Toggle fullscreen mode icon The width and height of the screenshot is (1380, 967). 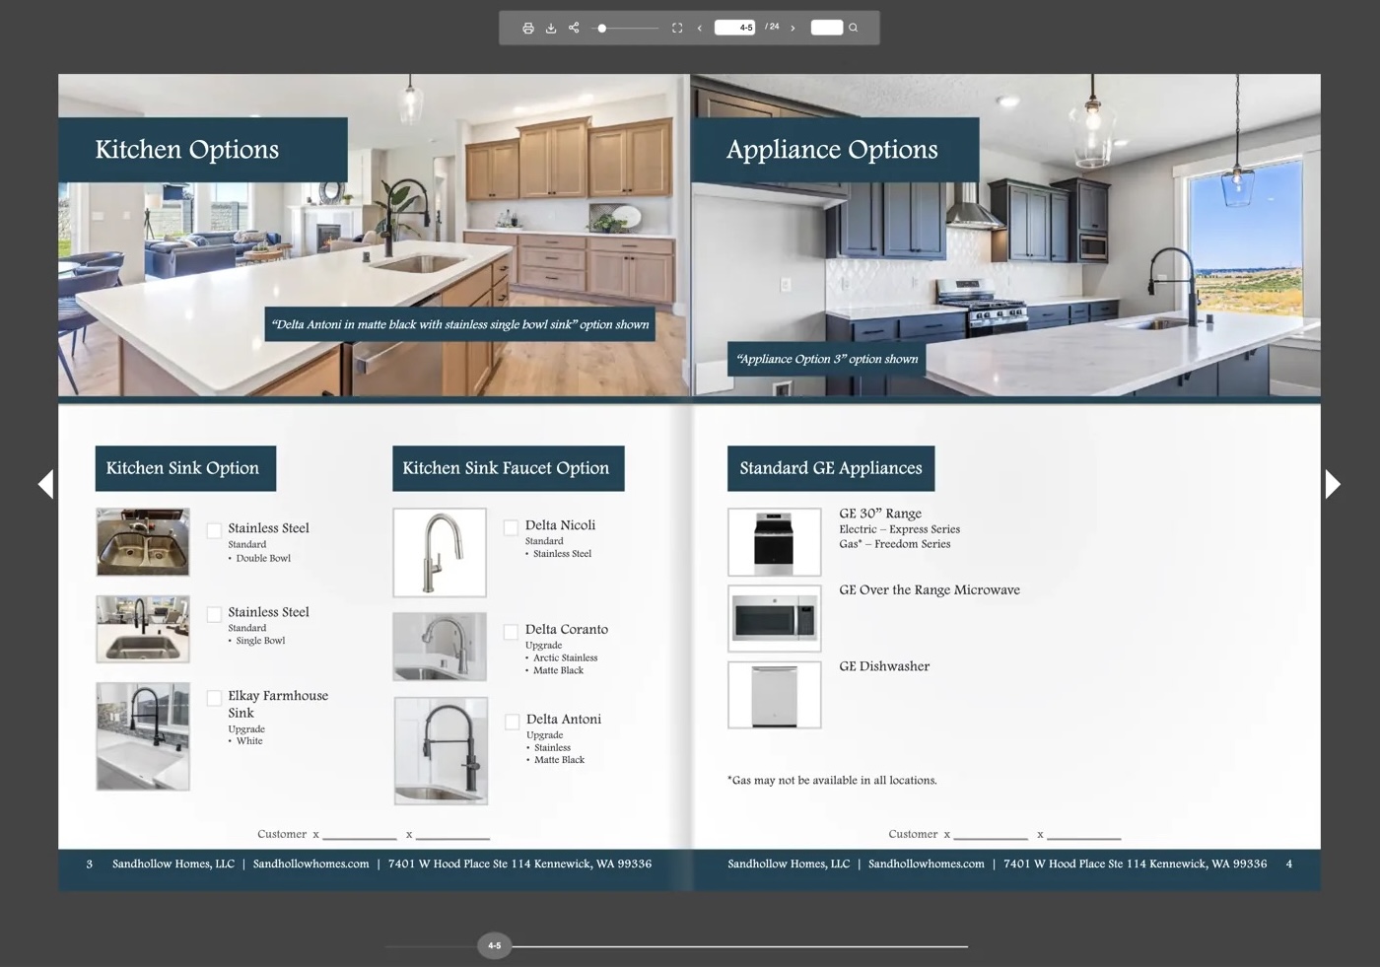click(677, 29)
